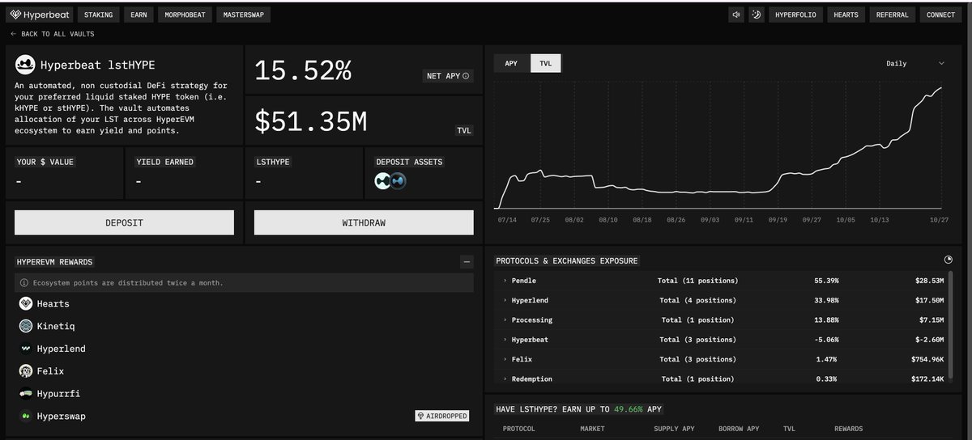
Task: Click the Kinetiq reward icon
Action: point(25,326)
